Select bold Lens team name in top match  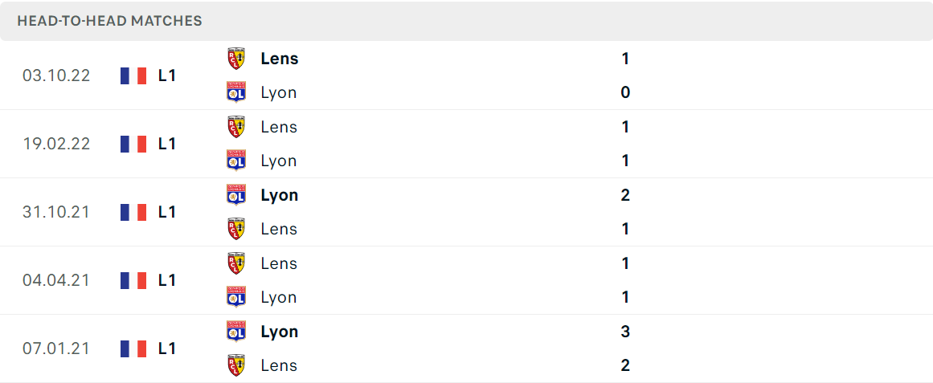(280, 59)
